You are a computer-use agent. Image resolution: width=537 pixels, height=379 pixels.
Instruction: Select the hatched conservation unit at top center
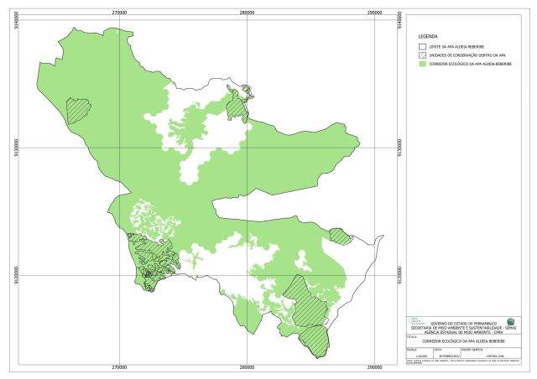[237, 105]
